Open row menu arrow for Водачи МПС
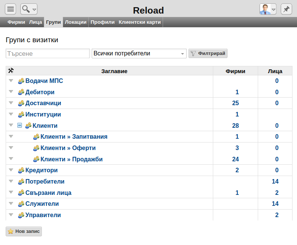The image size is (297, 245). click(11, 81)
